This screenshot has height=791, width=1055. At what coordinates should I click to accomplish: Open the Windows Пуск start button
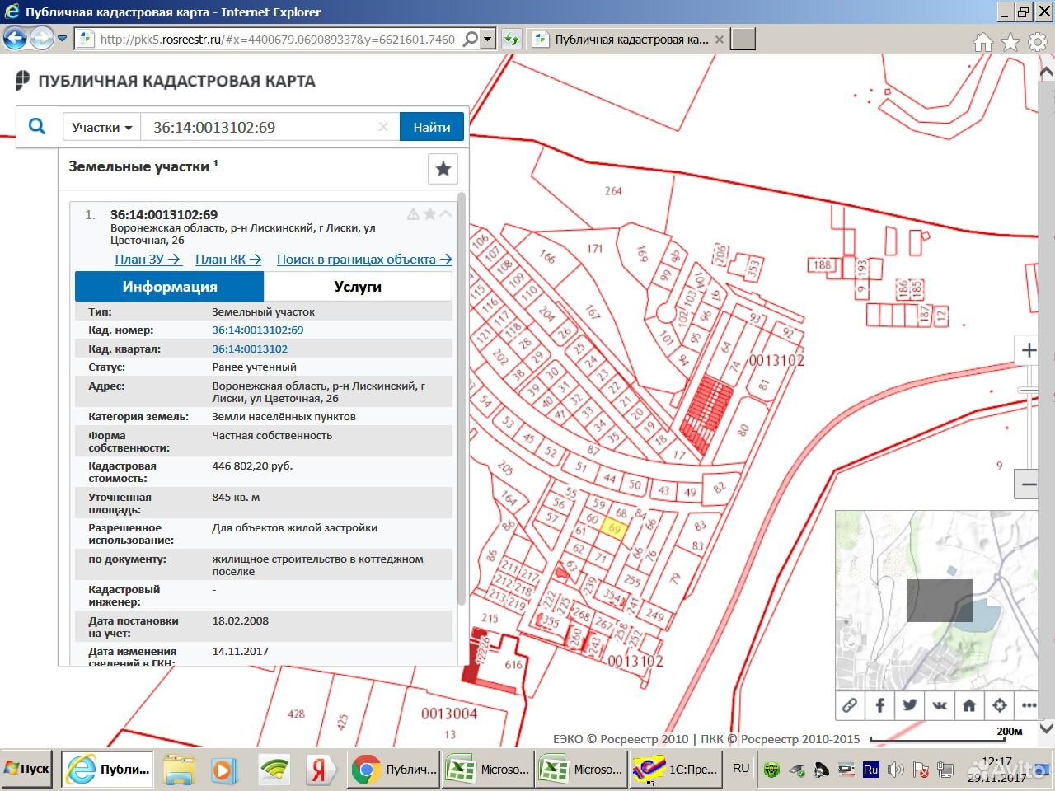27,769
